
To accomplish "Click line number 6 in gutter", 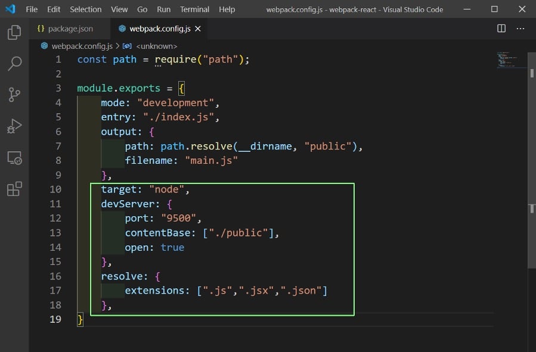I will 58,132.
